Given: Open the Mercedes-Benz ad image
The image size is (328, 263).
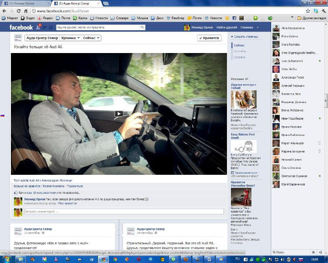Looking at the screenshot, I should coord(241,197).
